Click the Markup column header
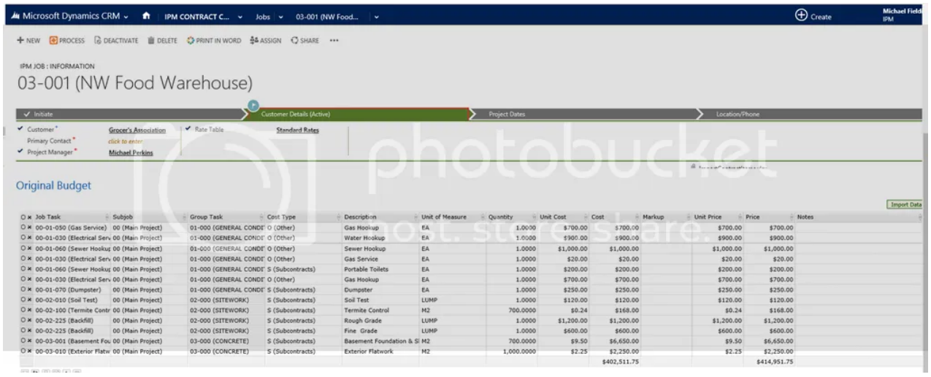The image size is (931, 377). pos(652,217)
